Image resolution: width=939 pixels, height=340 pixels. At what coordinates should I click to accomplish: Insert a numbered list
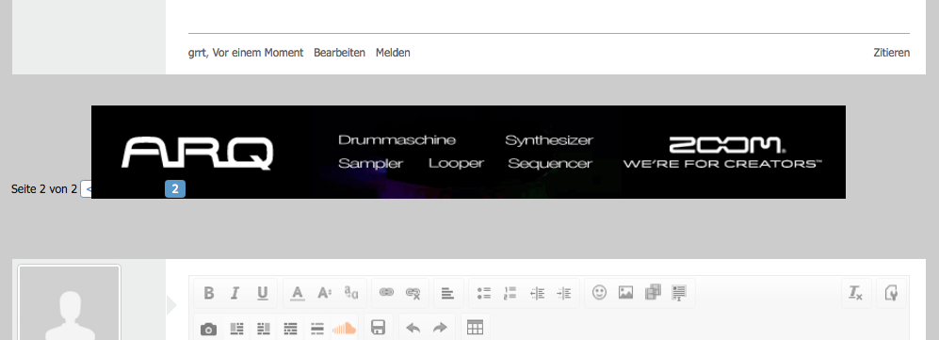[x=510, y=293]
